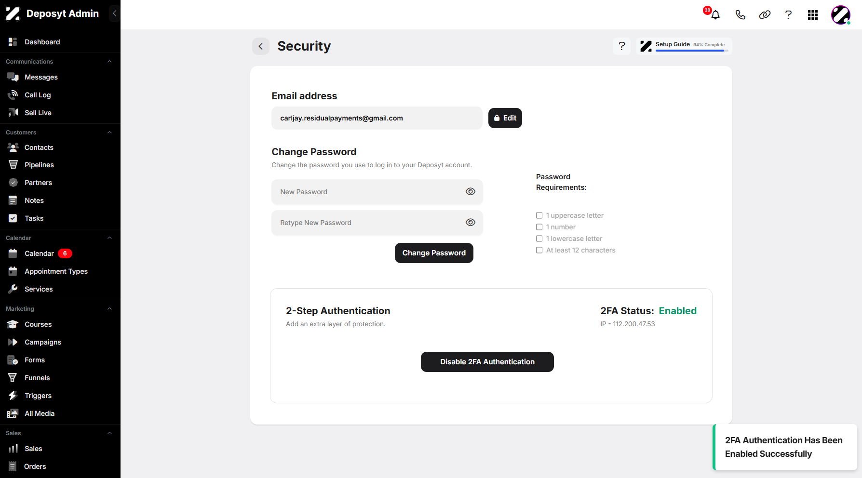Click the link chain icon in header
This screenshot has height=478, width=862.
[765, 14]
